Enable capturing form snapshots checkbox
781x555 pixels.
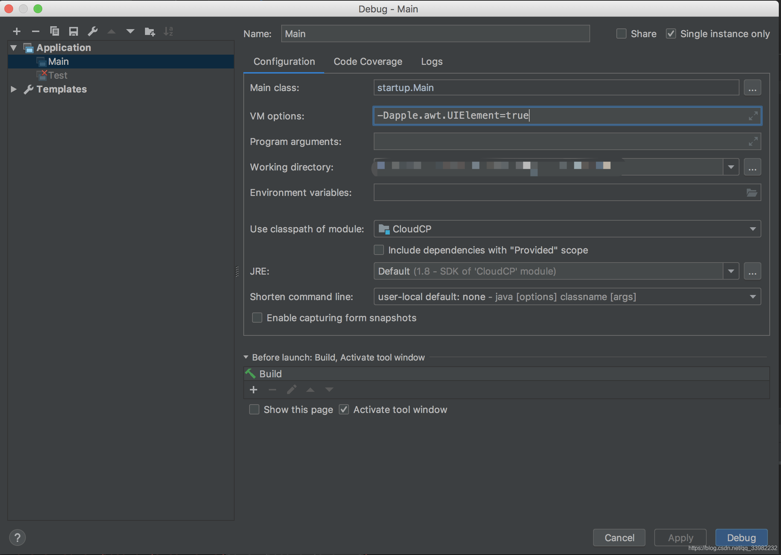click(x=257, y=318)
